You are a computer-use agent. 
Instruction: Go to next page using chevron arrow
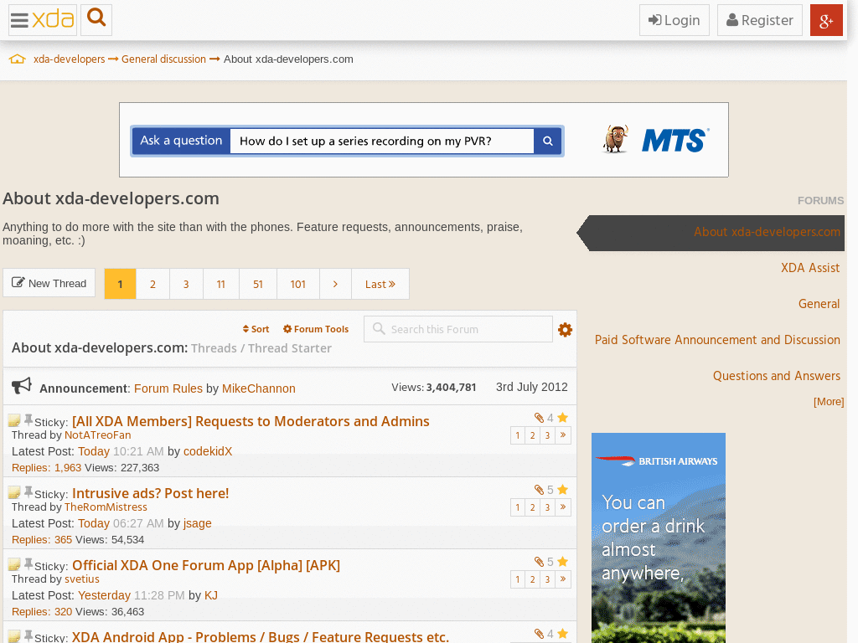click(x=335, y=284)
